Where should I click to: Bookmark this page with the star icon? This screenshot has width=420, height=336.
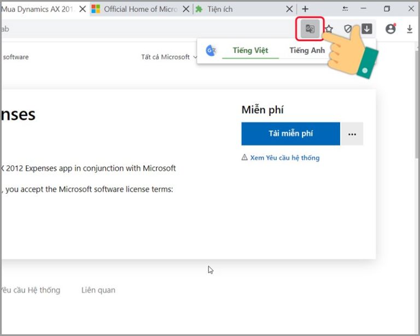click(x=329, y=28)
